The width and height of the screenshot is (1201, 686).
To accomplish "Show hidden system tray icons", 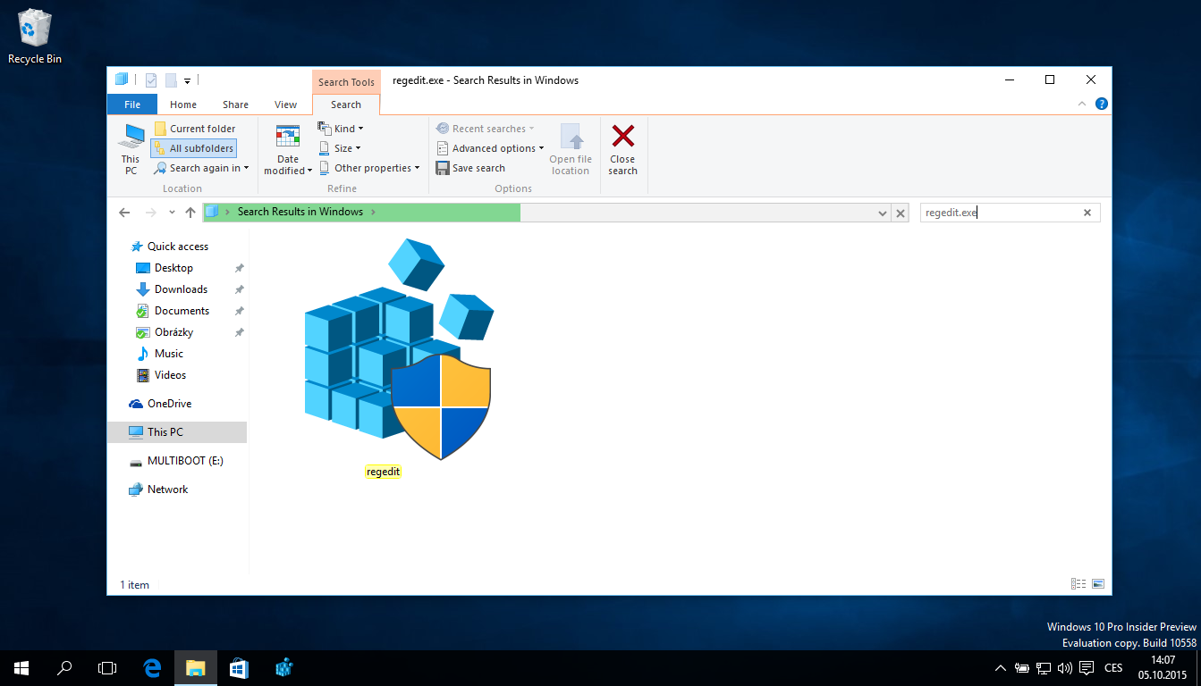I will pyautogui.click(x=1002, y=667).
